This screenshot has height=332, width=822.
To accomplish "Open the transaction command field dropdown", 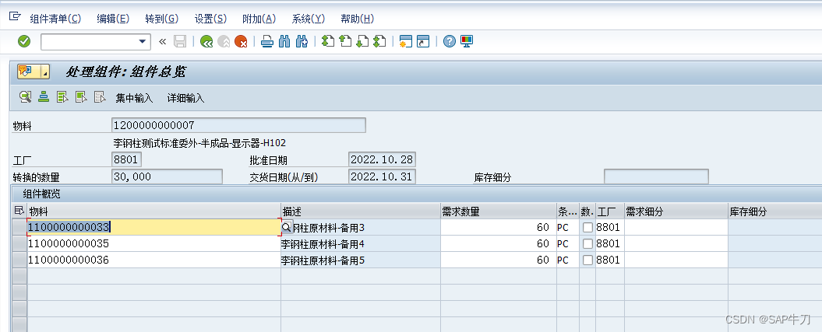I will point(142,42).
